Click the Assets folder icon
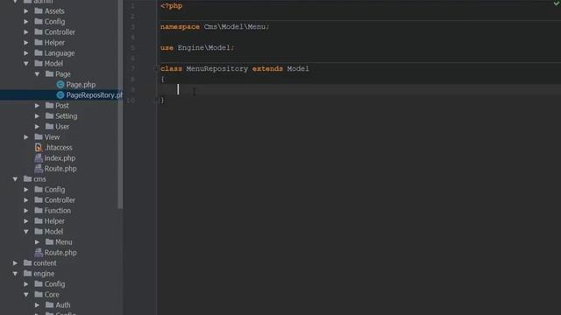 [x=39, y=11]
